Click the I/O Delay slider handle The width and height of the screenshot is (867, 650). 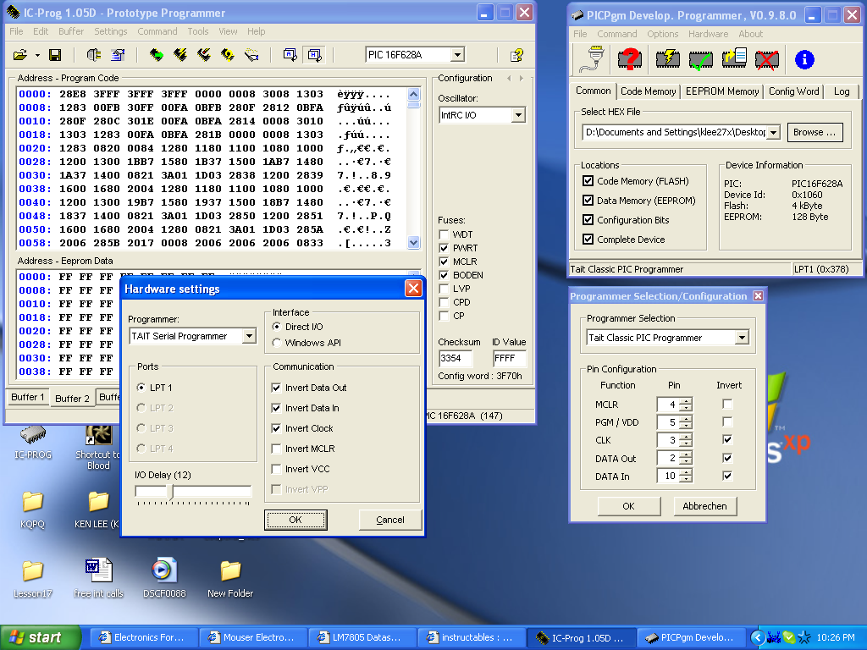coord(171,492)
